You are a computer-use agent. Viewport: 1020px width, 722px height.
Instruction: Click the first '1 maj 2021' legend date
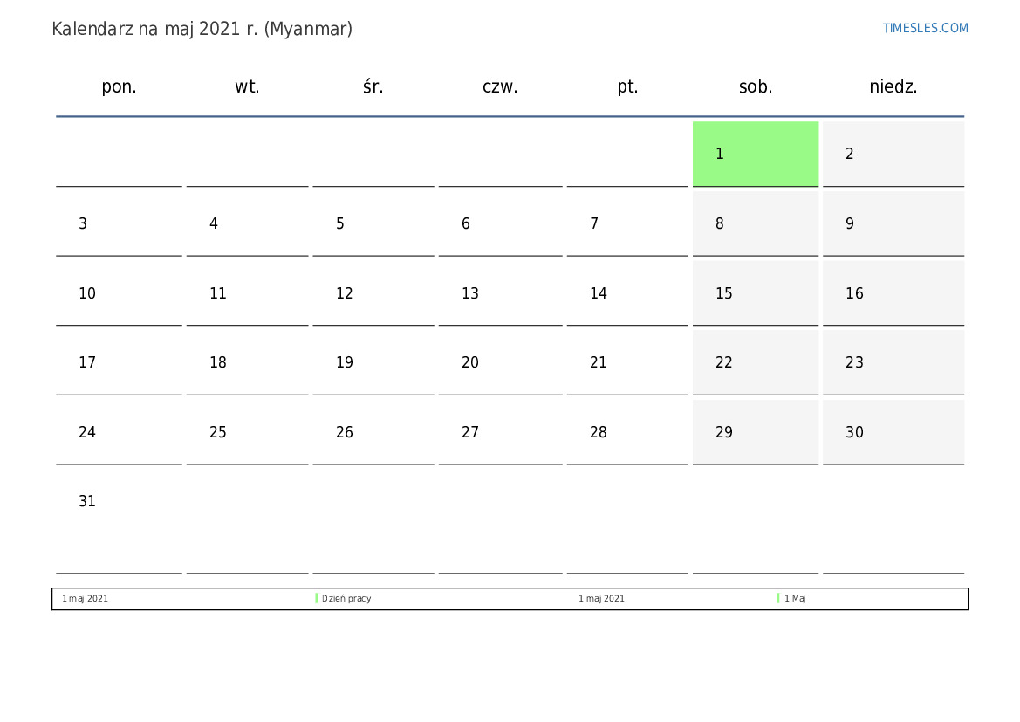pos(86,599)
